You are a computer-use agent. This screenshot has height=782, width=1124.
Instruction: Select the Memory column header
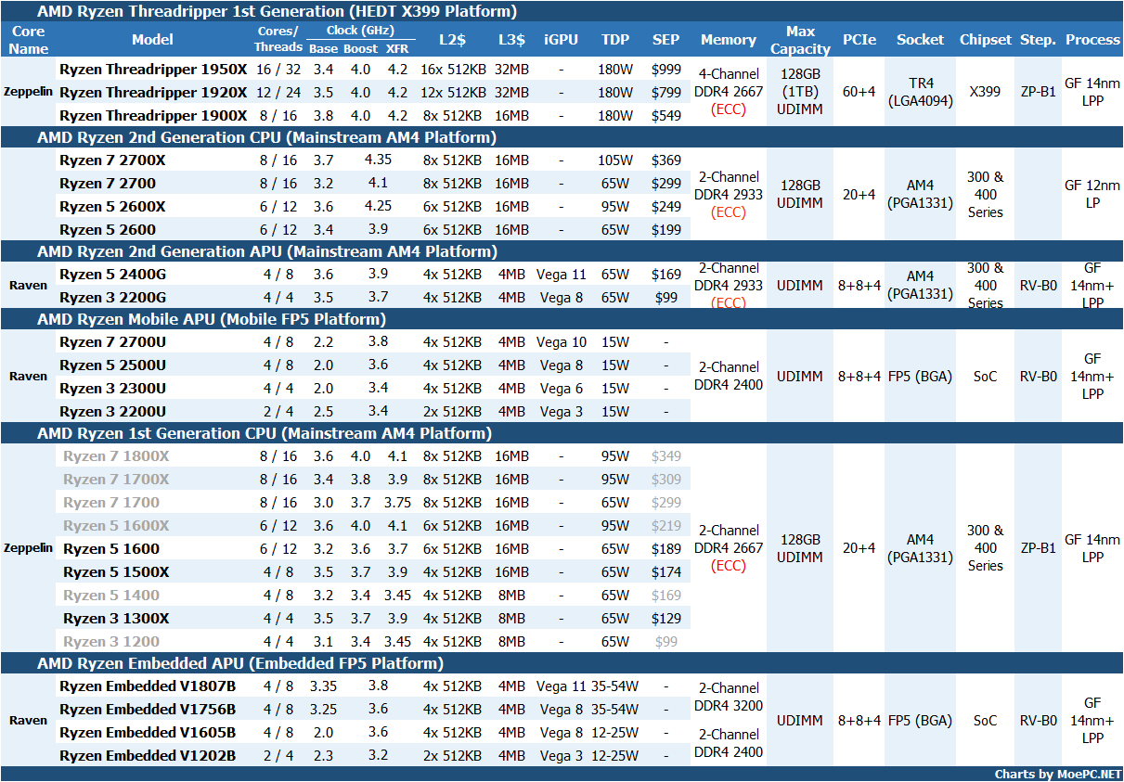[x=729, y=40]
